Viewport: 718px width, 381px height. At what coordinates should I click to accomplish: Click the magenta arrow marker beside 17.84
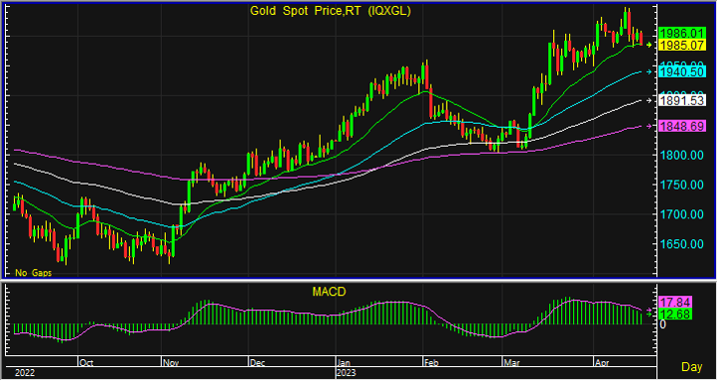tap(648, 311)
